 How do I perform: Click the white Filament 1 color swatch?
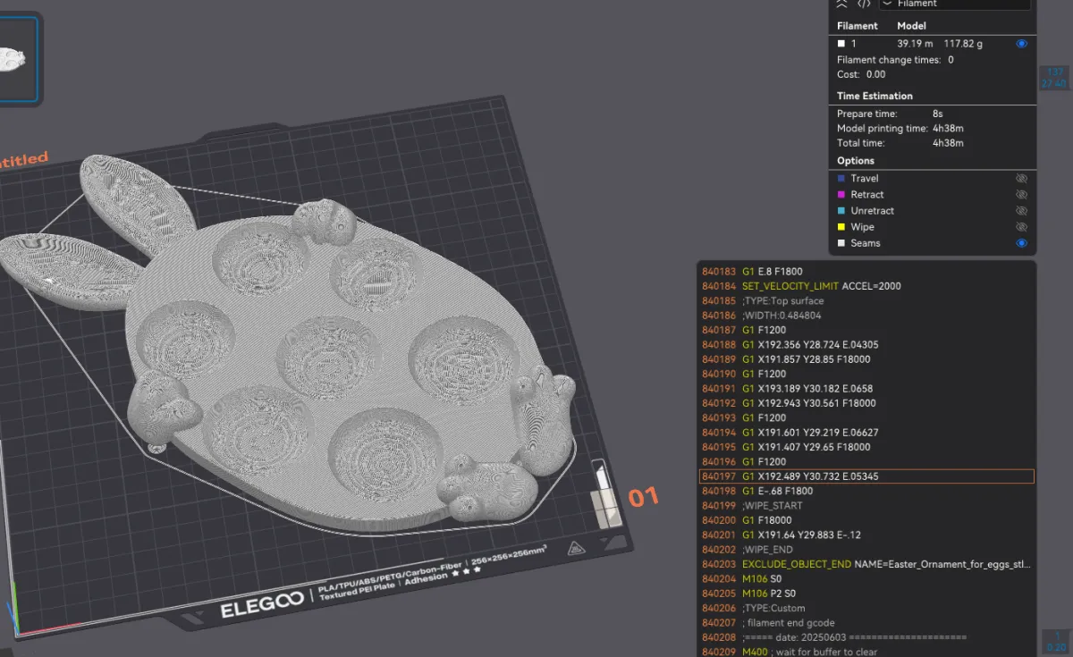[x=841, y=44]
